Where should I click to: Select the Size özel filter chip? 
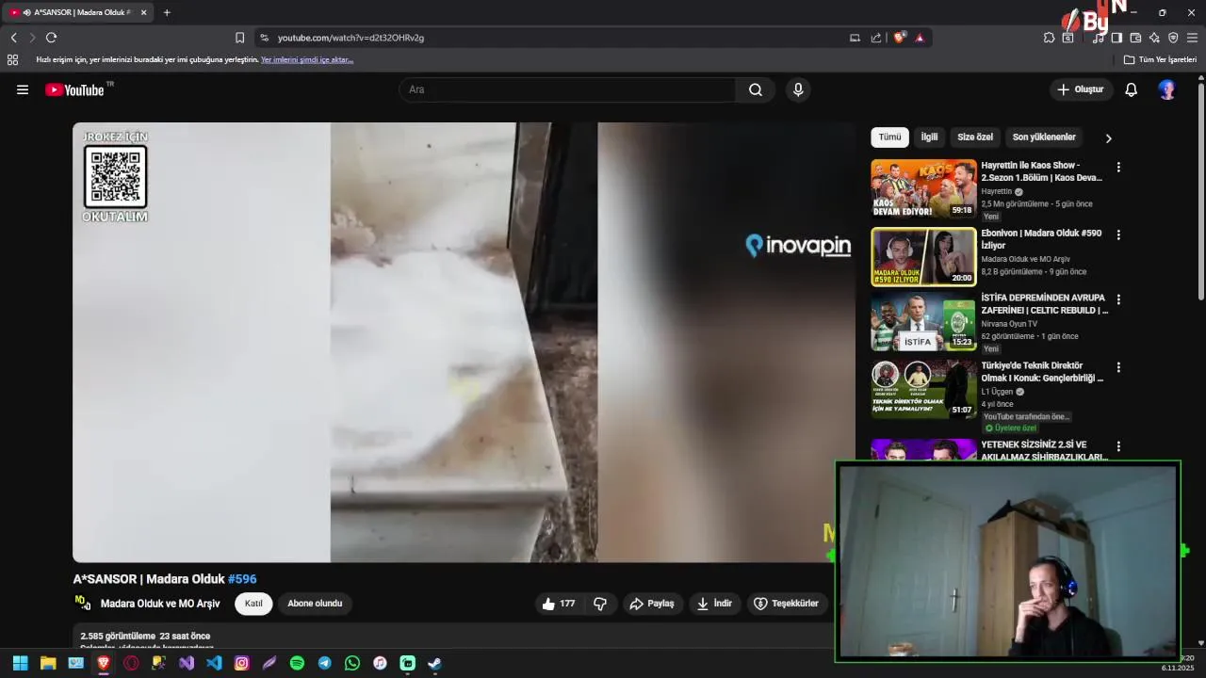975,137
